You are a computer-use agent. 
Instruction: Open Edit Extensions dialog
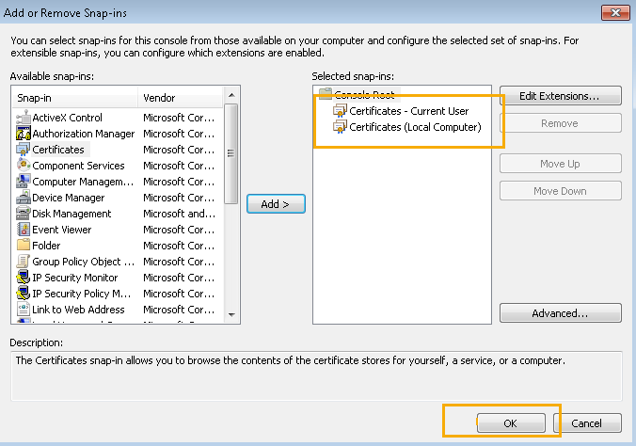pyautogui.click(x=561, y=96)
